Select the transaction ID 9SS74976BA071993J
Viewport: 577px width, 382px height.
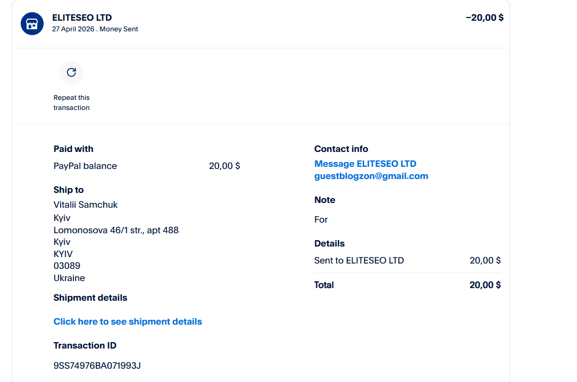pyautogui.click(x=97, y=366)
